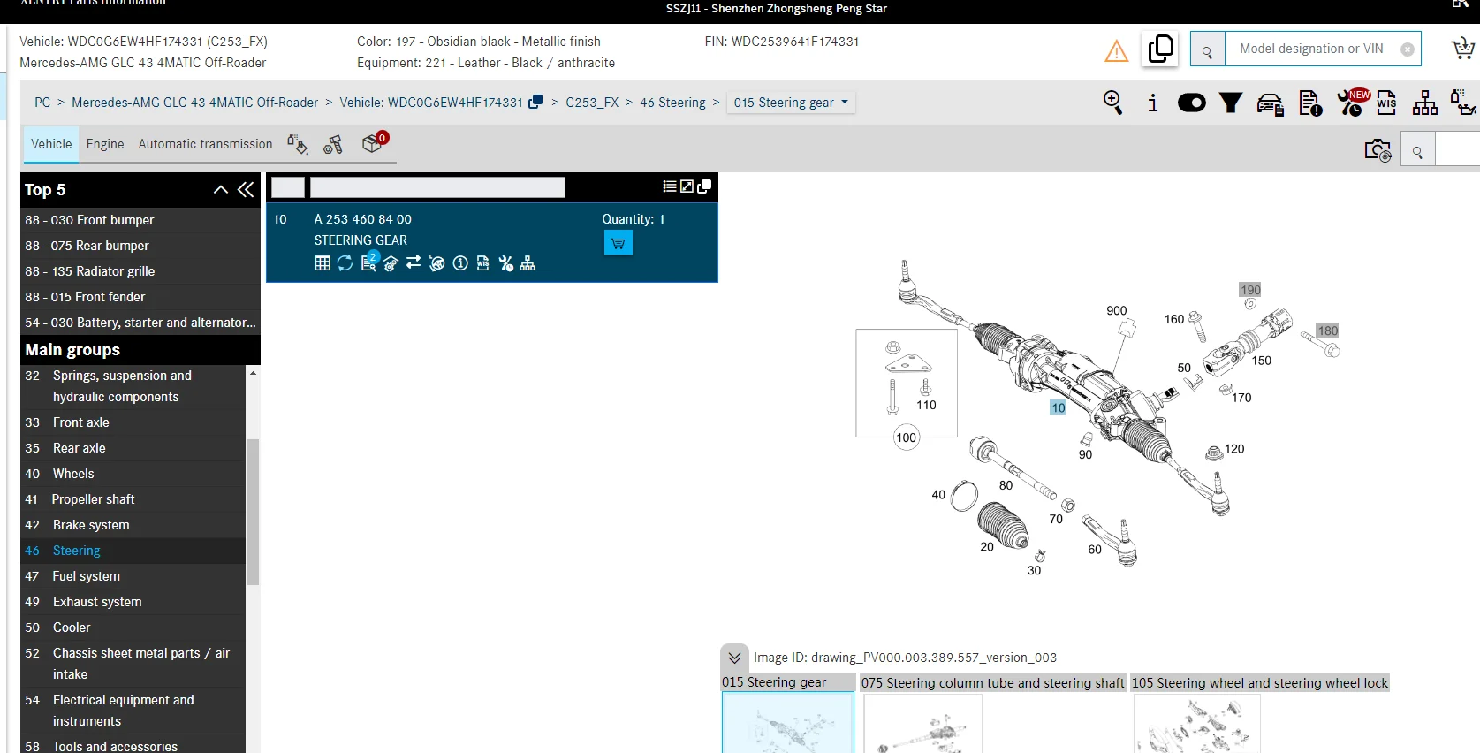Click the 46 Steering breadcrumb link
1480x753 pixels.
(x=672, y=103)
